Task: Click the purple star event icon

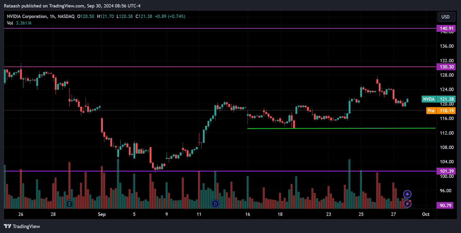Action: (407, 194)
